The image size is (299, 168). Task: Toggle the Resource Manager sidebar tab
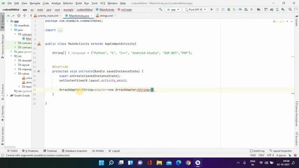point(2,46)
